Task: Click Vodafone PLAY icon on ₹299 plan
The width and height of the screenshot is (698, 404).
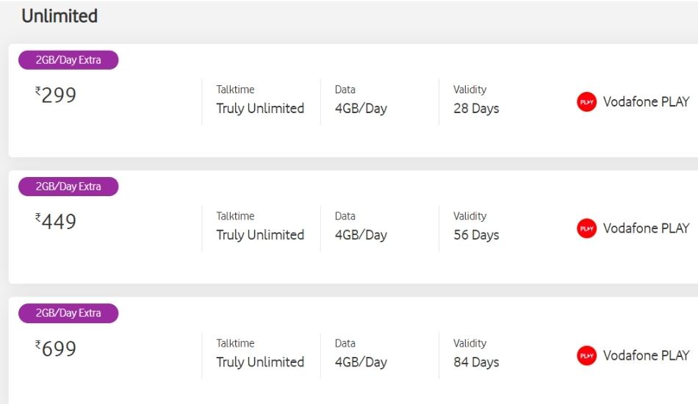Action: point(586,102)
